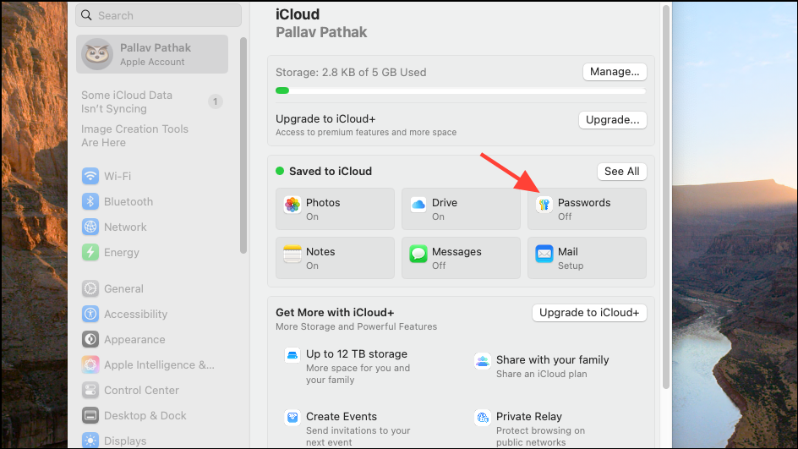Click the green storage usage bar
The height and width of the screenshot is (449, 798).
(282, 90)
